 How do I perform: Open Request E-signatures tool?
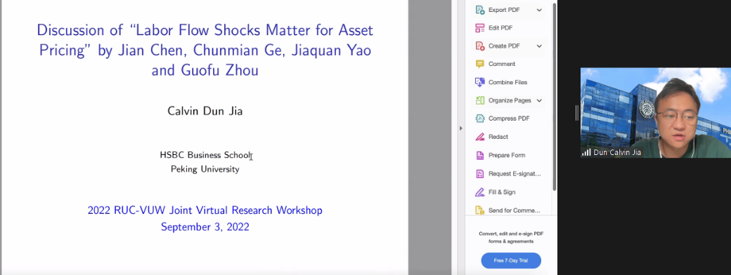coord(508,173)
